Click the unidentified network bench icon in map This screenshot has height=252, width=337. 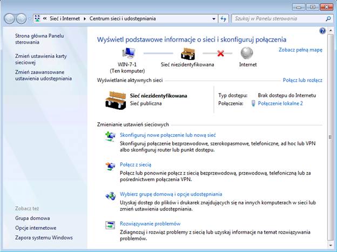click(x=187, y=54)
